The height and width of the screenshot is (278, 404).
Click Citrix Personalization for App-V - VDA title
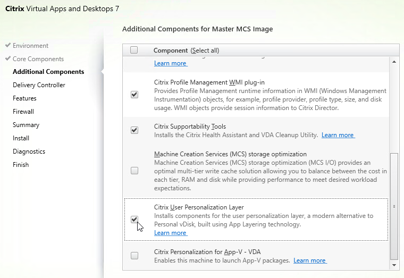click(207, 252)
